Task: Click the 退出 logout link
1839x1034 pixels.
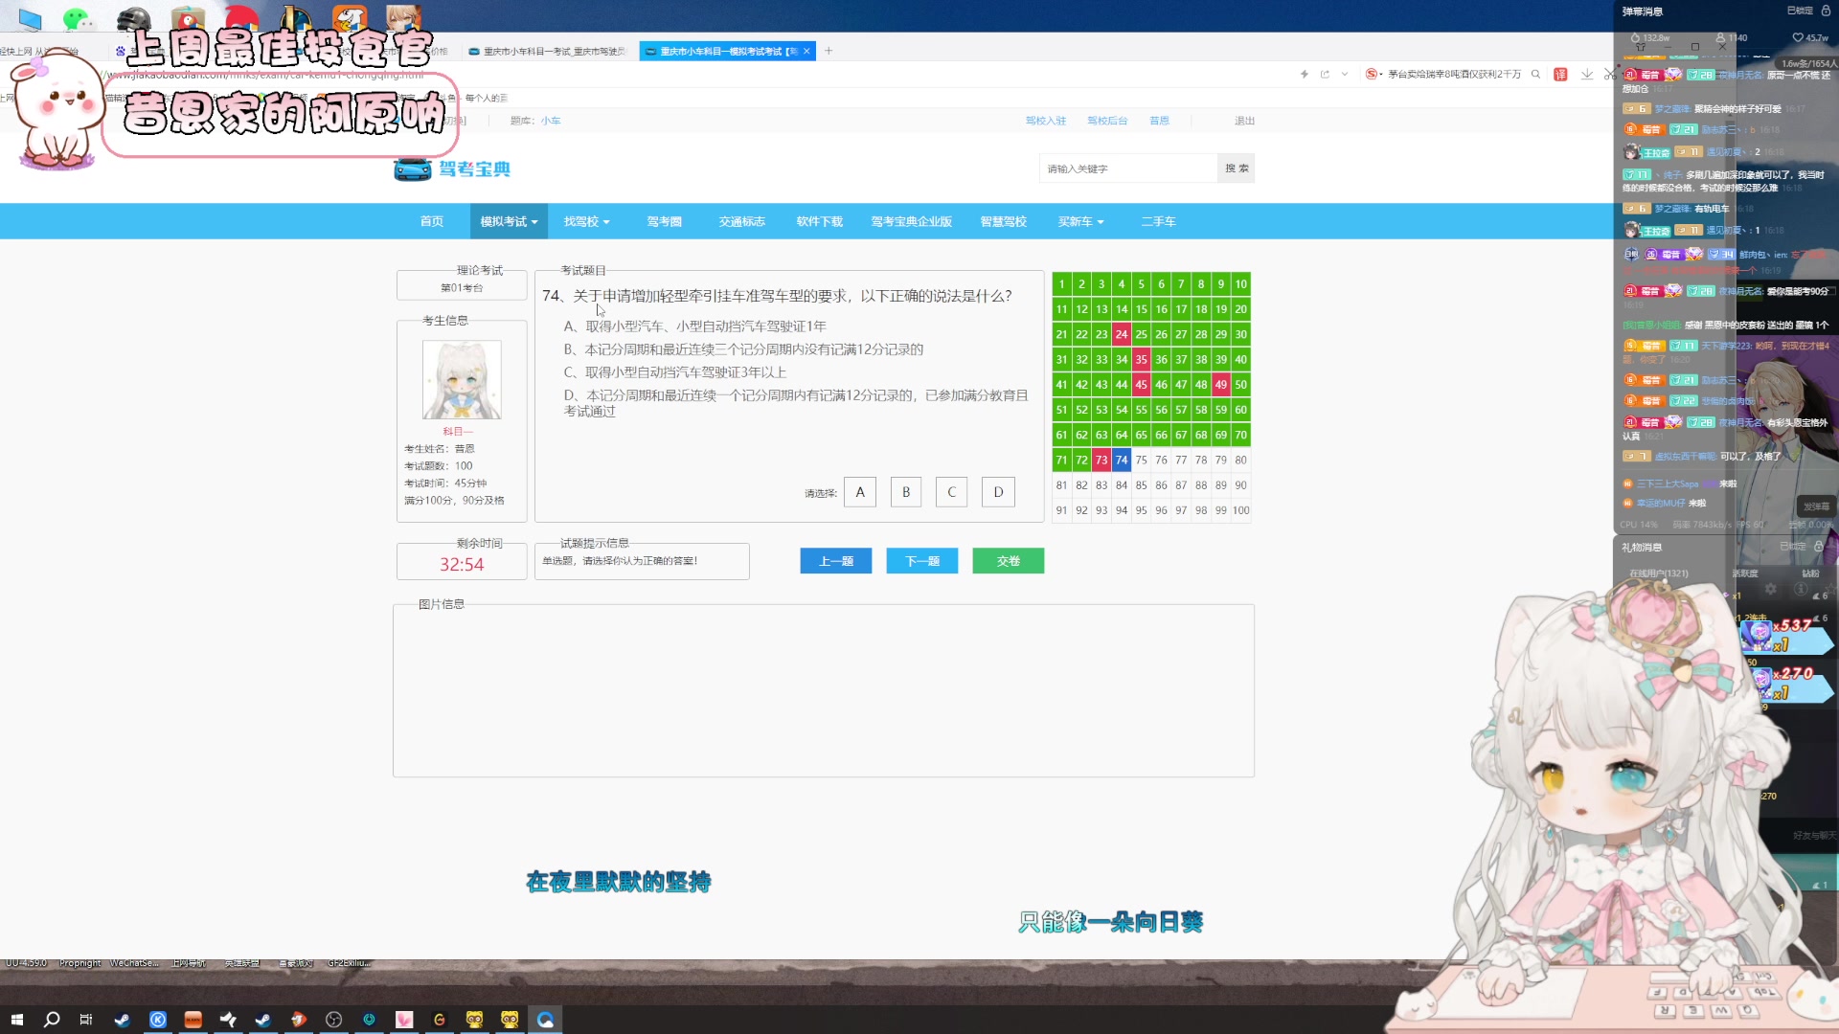Action: coord(1246,121)
